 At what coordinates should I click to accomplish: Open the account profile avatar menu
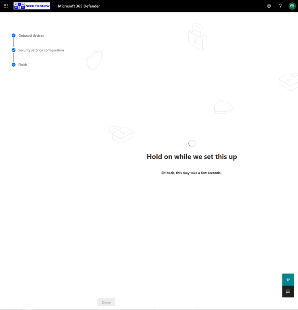pyautogui.click(x=292, y=6)
